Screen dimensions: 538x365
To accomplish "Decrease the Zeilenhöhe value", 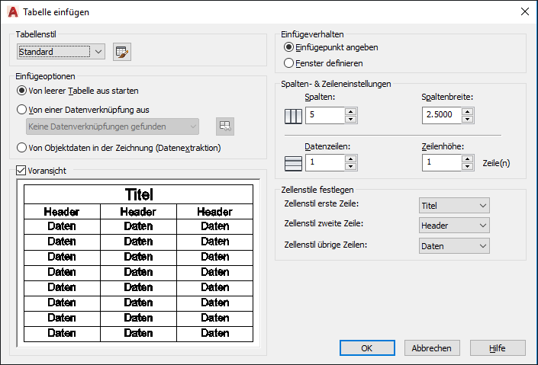I will click(x=467, y=167).
